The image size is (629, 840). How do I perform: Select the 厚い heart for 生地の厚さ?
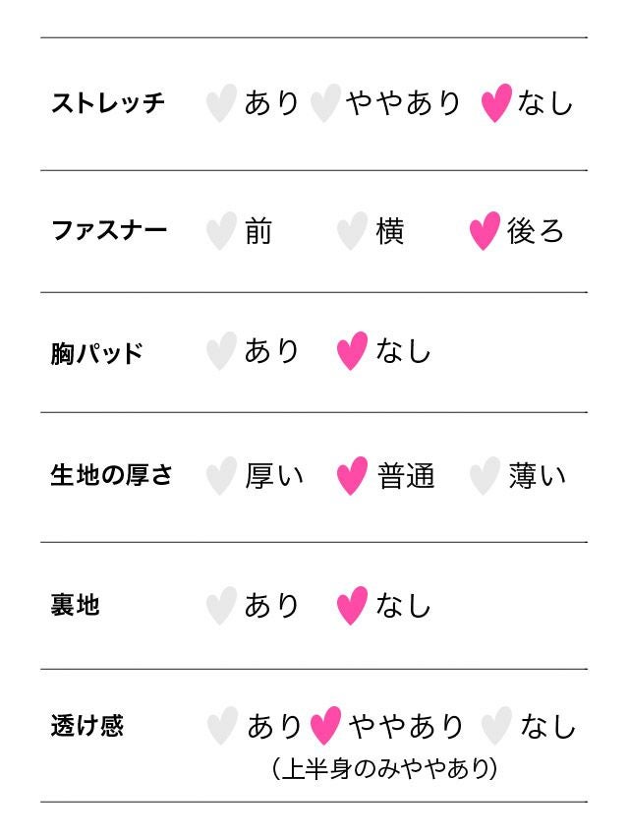(222, 476)
